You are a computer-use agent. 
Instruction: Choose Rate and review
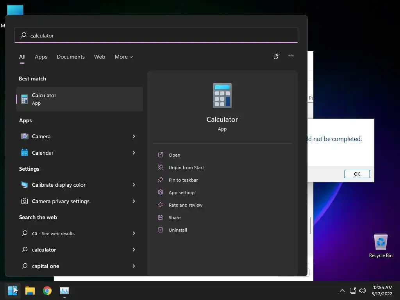pyautogui.click(x=186, y=205)
